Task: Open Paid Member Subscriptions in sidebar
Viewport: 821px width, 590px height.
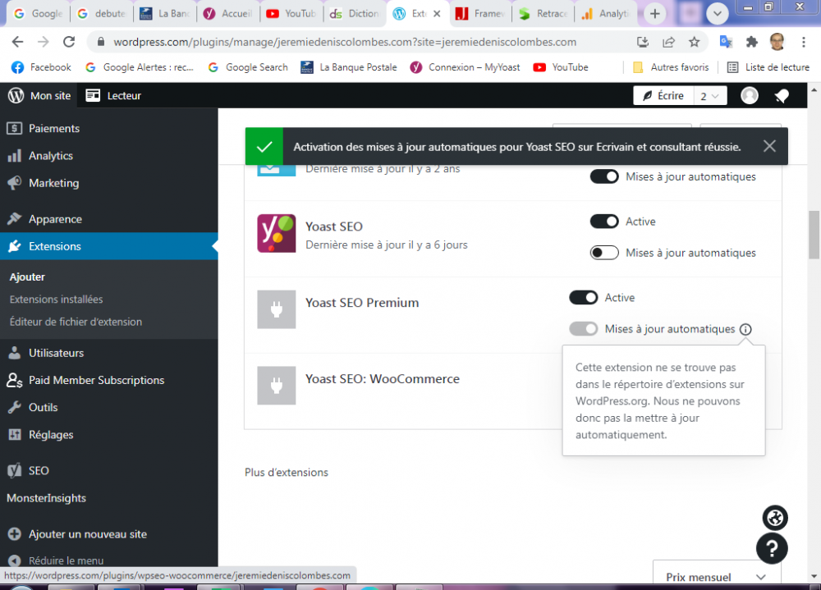Action: (x=109, y=380)
